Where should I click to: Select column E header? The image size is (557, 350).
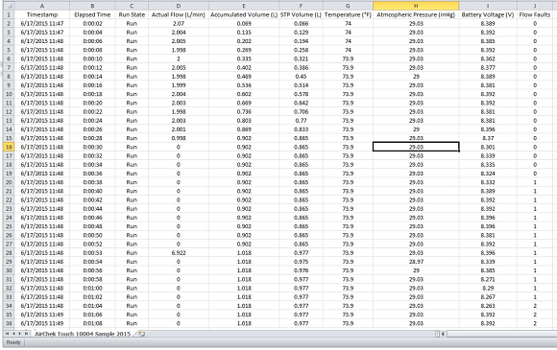pyautogui.click(x=244, y=6)
